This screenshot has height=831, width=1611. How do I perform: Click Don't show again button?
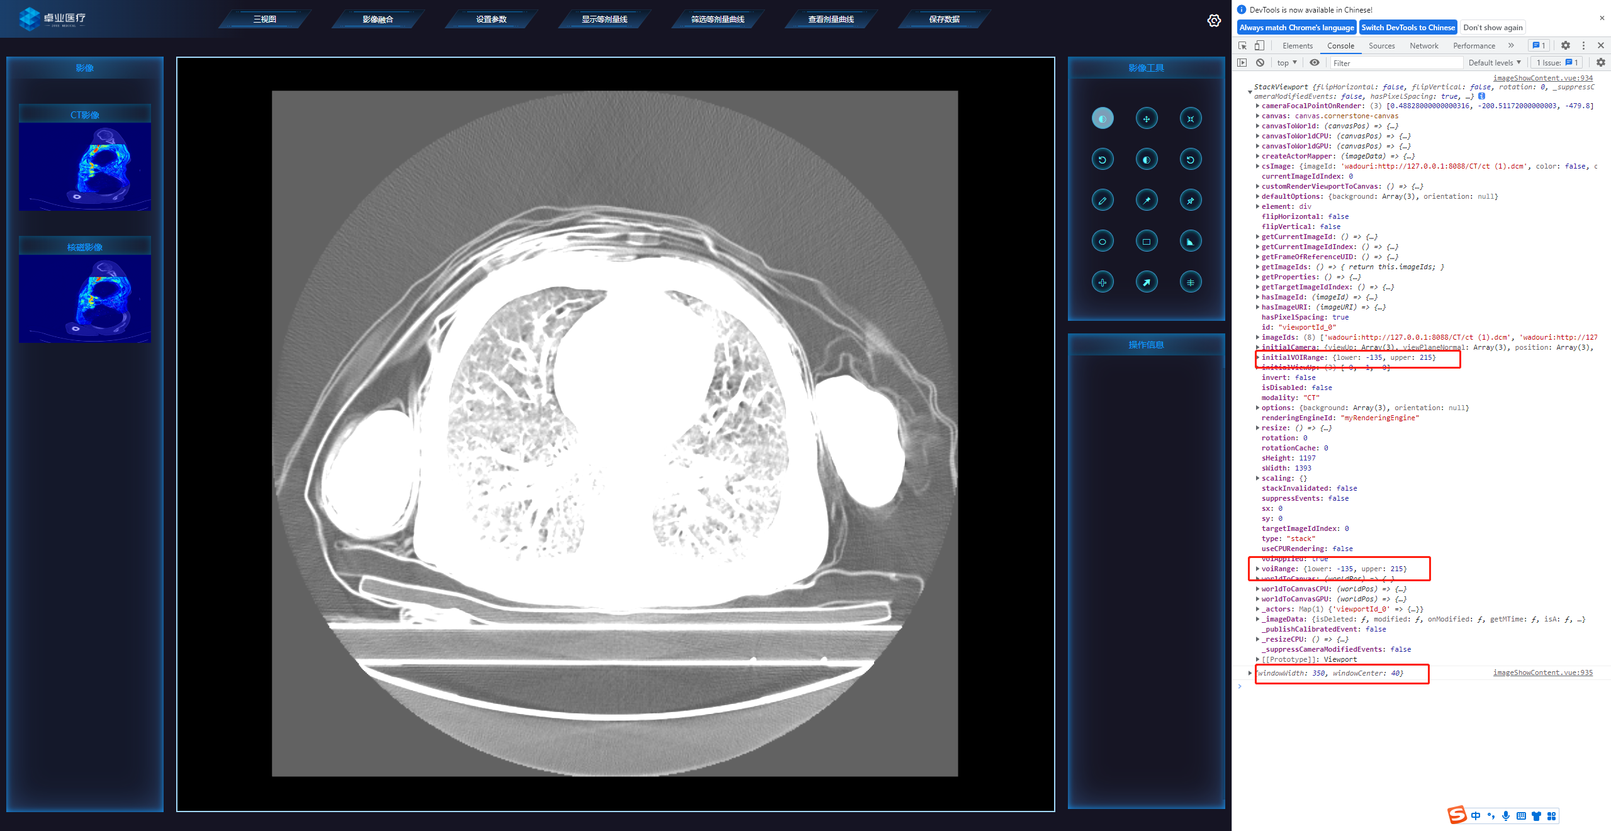1493,28
